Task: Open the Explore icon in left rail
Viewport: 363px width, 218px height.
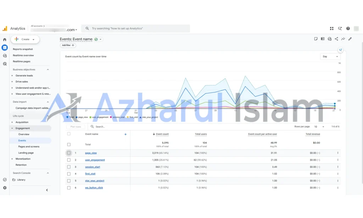Action: [5, 56]
